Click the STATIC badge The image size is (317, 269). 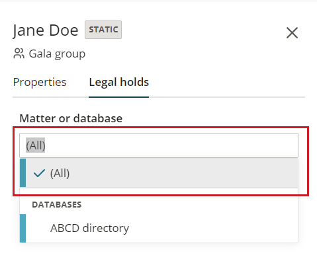(103, 30)
